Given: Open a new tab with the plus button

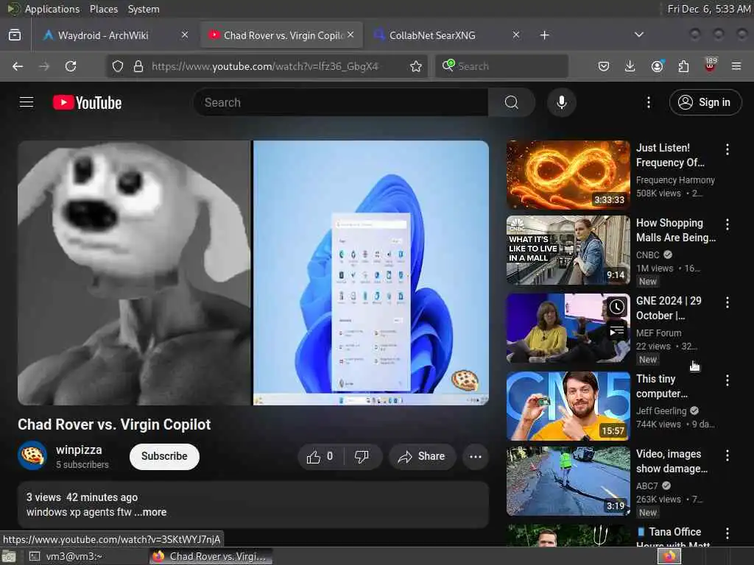Looking at the screenshot, I should click(544, 35).
